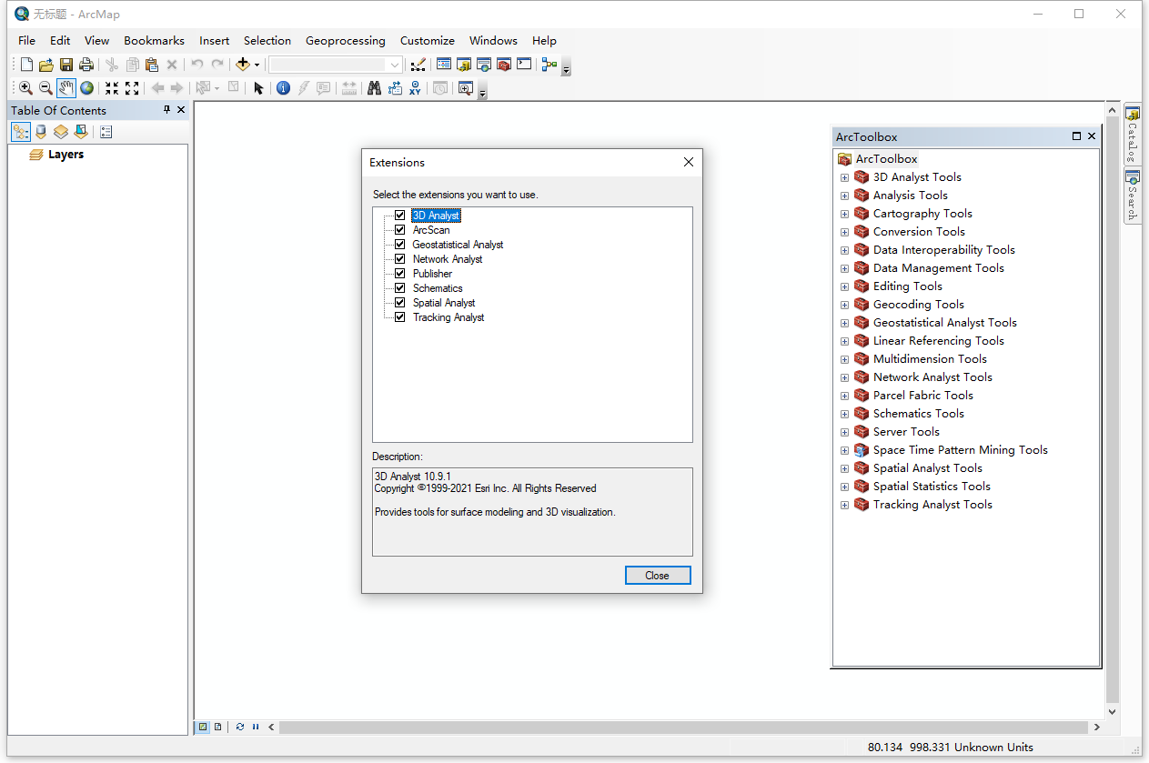
Task: Activate the Identify tool
Action: (x=283, y=88)
